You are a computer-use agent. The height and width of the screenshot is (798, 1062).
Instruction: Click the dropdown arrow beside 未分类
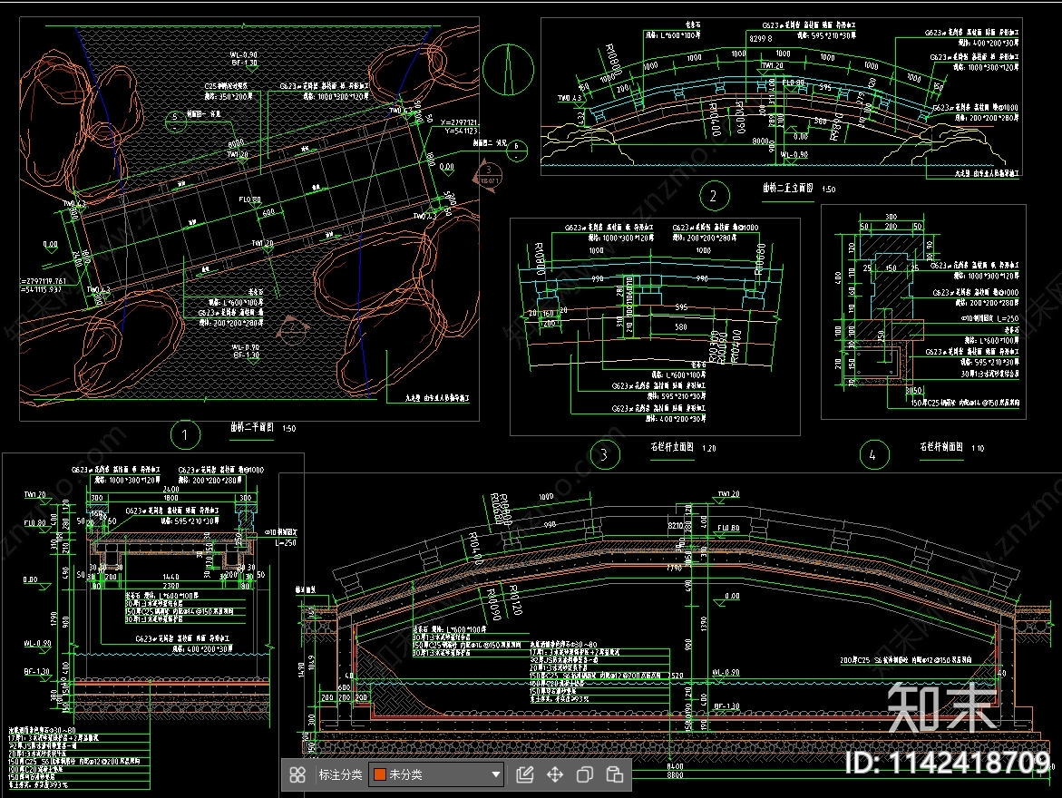click(x=495, y=774)
